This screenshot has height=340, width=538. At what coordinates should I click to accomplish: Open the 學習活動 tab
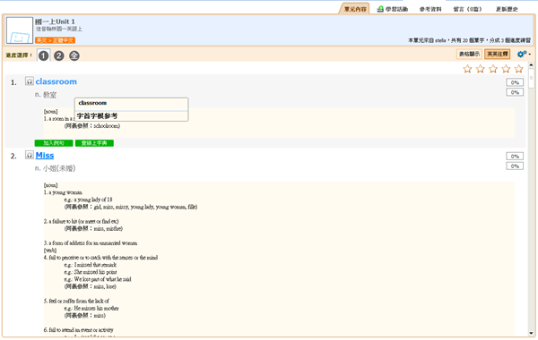pyautogui.click(x=393, y=9)
